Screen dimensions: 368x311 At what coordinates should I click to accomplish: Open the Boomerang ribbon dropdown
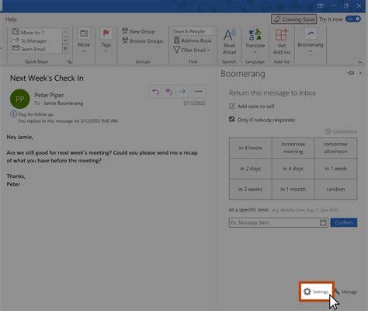[311, 41]
